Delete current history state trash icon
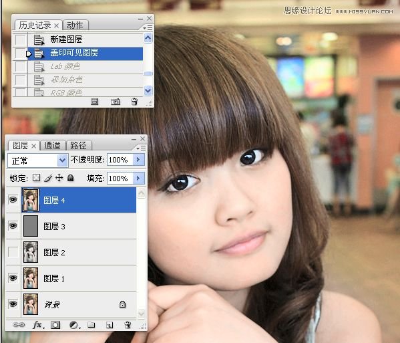This screenshot has height=343, width=400. pos(134,102)
